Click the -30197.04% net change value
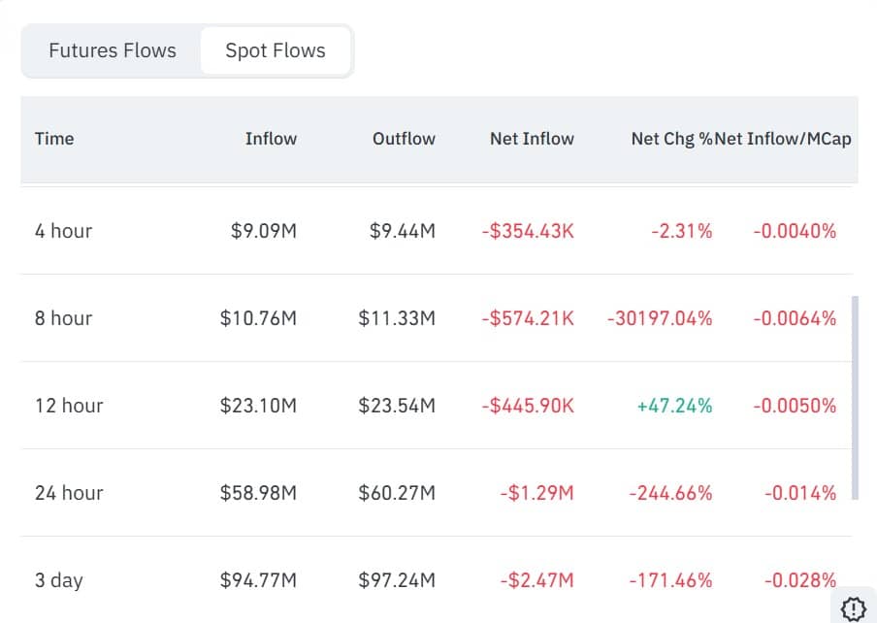The width and height of the screenshot is (877, 623). [x=660, y=318]
